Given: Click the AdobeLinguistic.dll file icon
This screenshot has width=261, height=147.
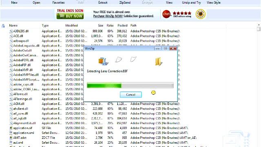Looking at the screenshot, I should [11, 46].
